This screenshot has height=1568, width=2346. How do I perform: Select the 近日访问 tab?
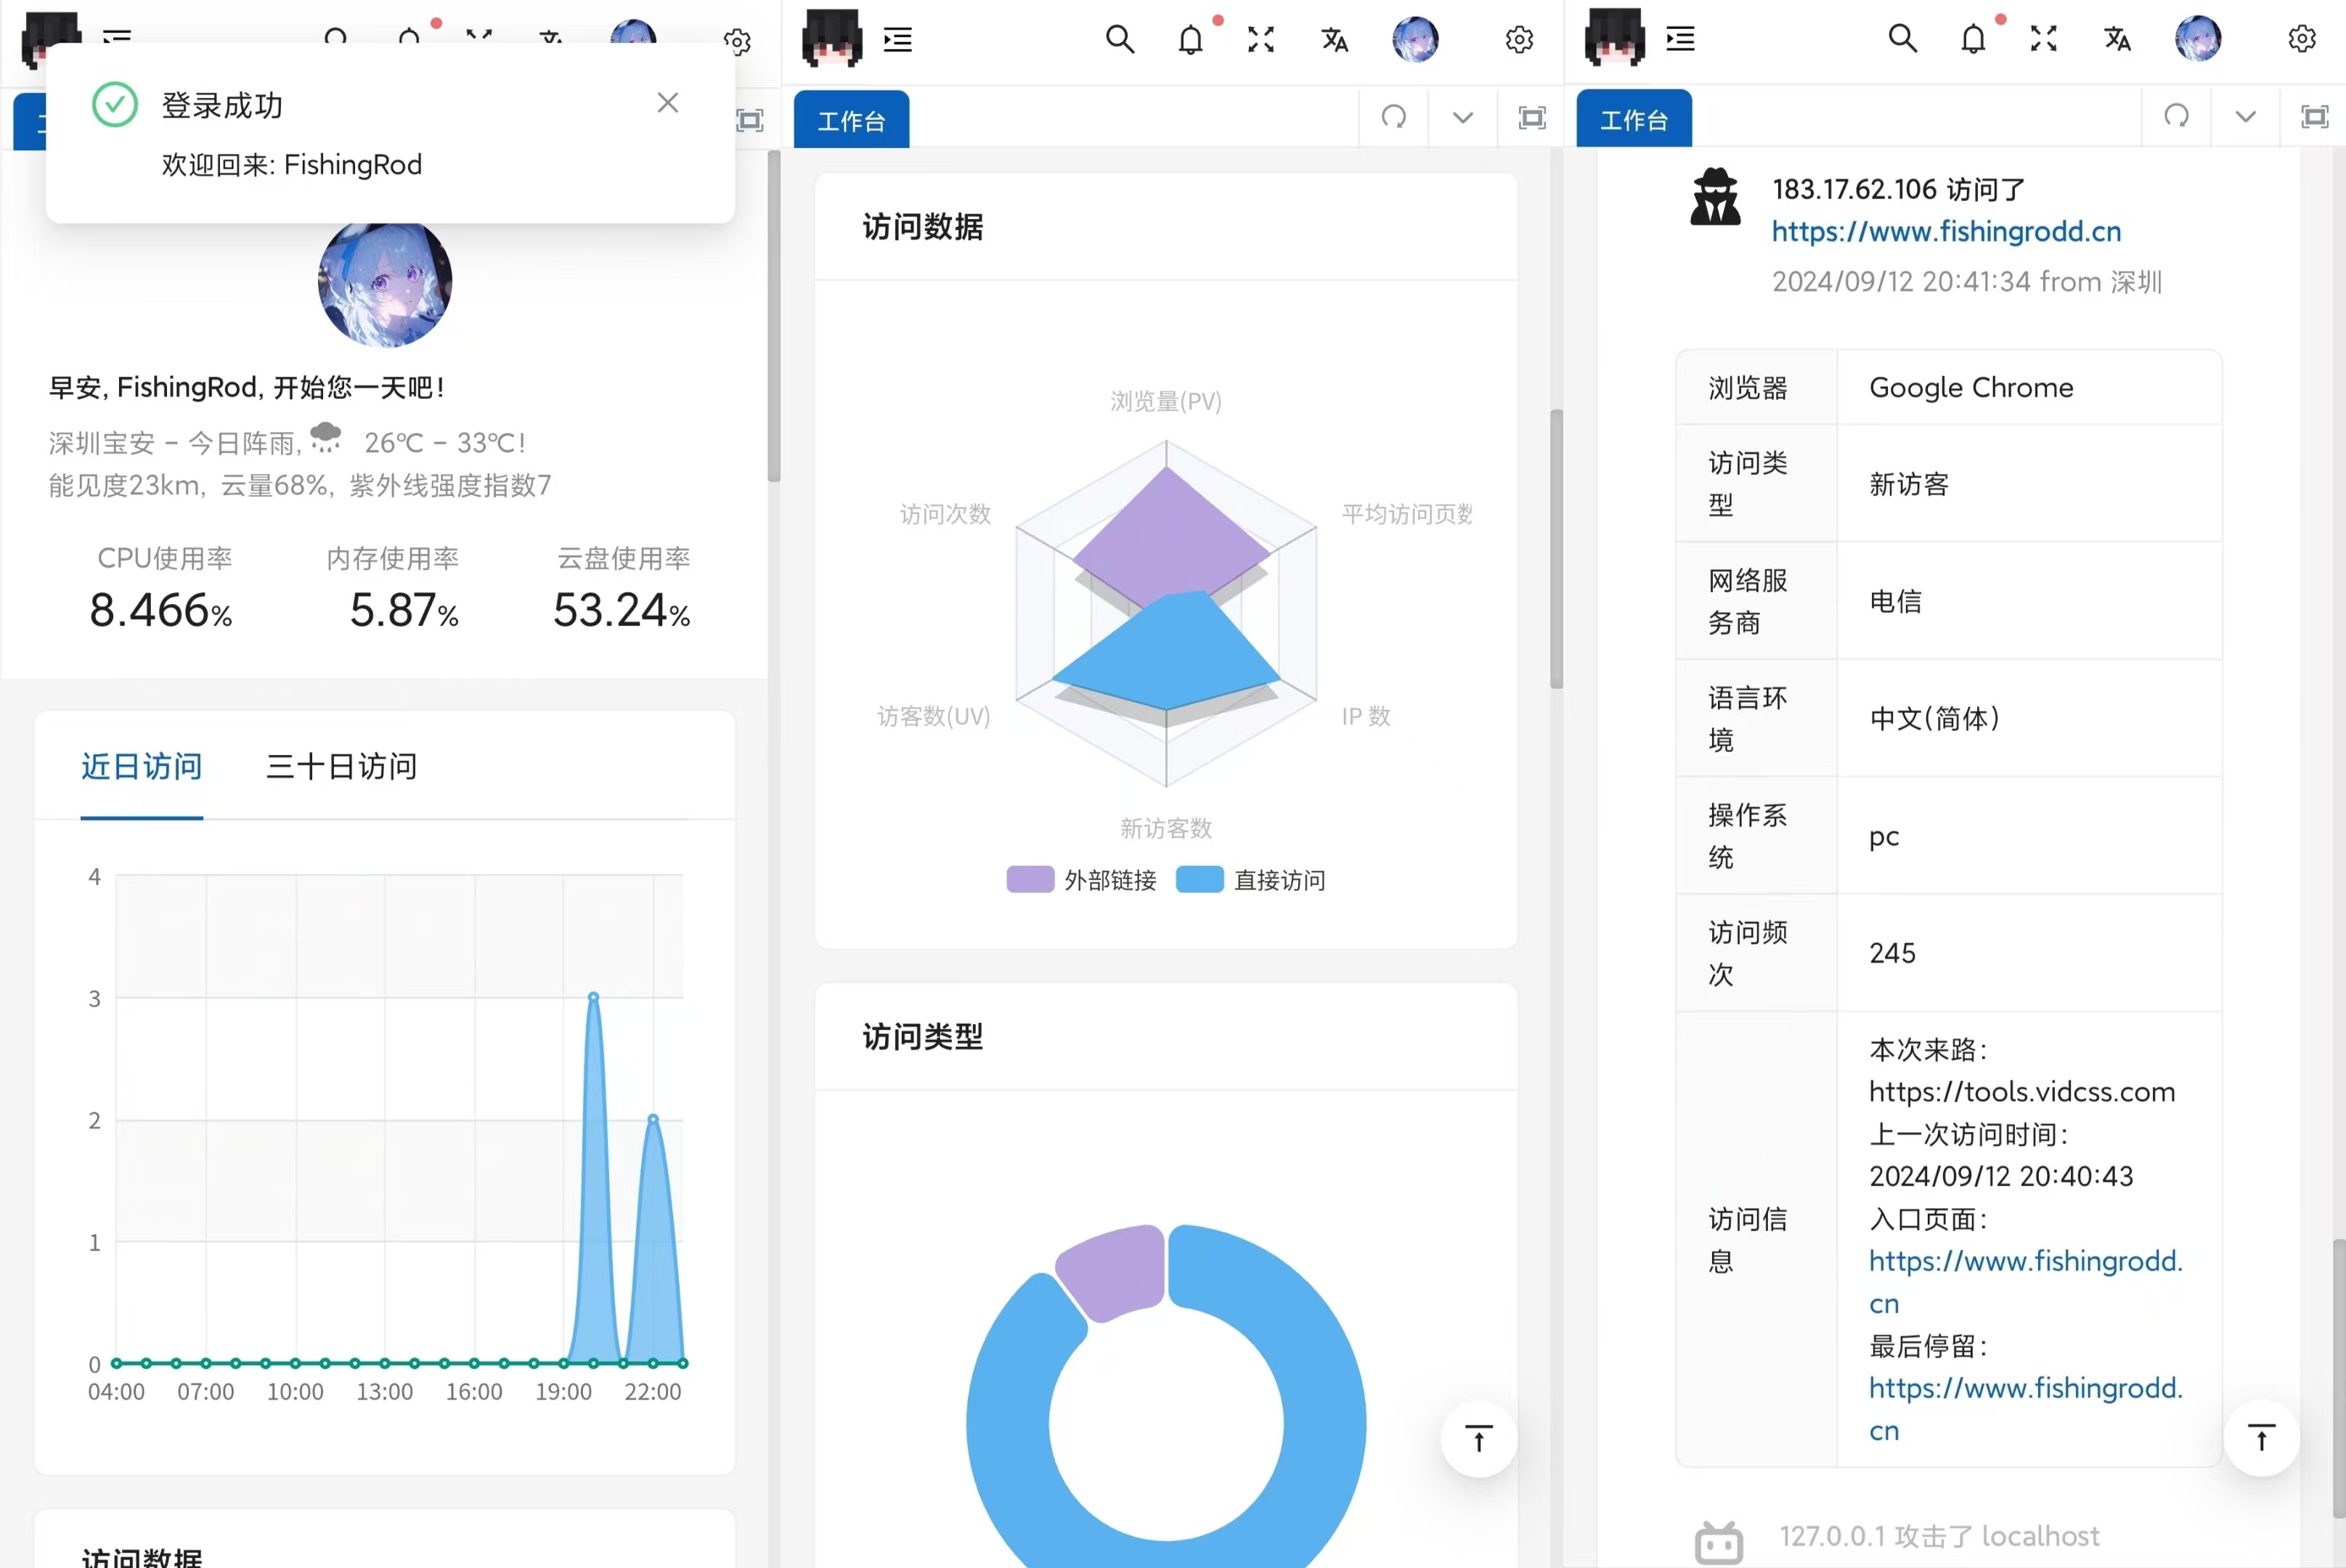141,766
